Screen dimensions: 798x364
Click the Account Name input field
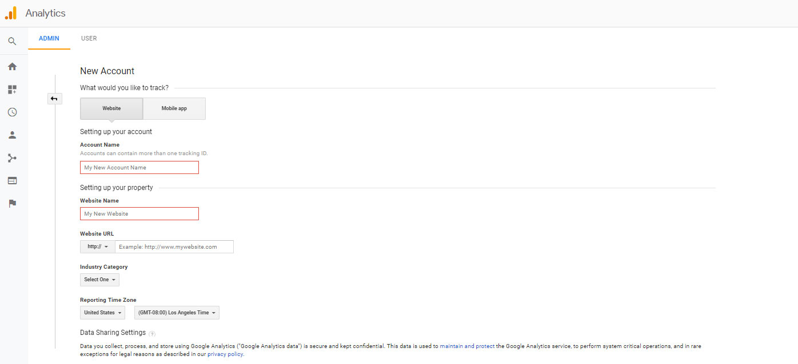point(139,167)
